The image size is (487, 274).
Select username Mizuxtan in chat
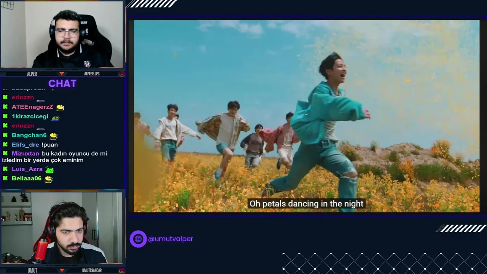tap(25, 153)
